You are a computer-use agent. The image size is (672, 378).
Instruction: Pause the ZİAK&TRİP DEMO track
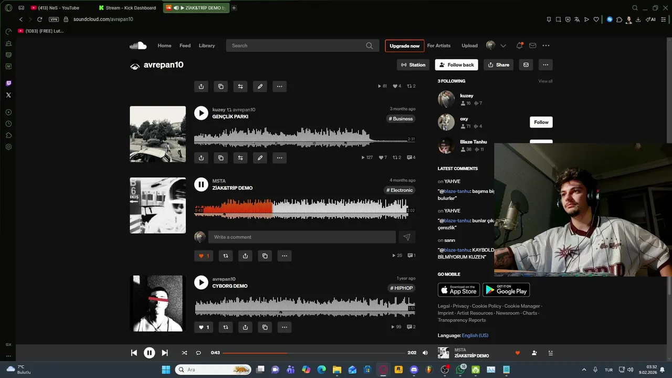[201, 184]
